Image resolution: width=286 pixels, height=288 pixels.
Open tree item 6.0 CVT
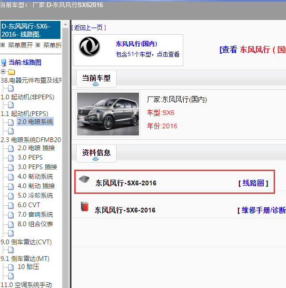[29, 205]
